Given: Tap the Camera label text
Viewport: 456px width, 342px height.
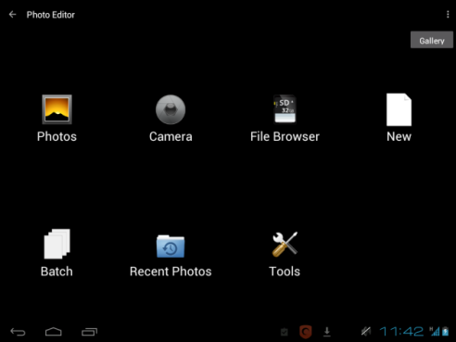Looking at the screenshot, I should (171, 136).
